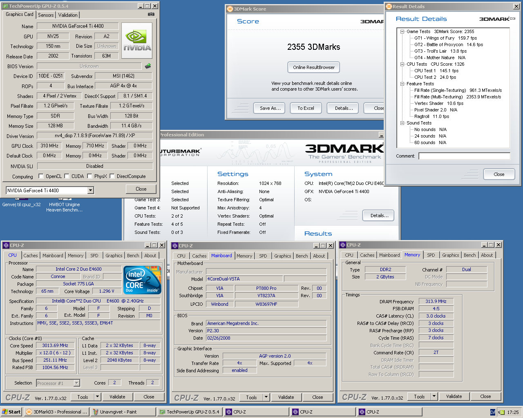Click GPU name NVIDIA GeForce4 Ti 4400 field
Image resolution: width=523 pixels, height=418 pixels.
[78, 26]
